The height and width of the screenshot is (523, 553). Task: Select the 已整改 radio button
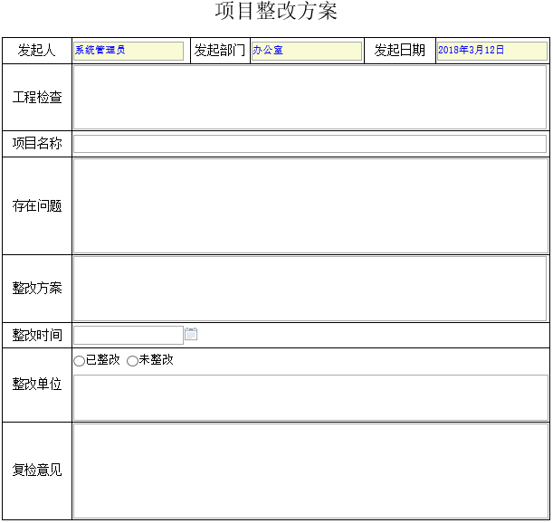tap(79, 361)
